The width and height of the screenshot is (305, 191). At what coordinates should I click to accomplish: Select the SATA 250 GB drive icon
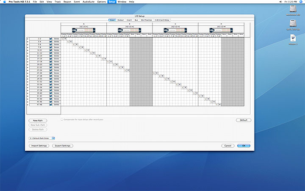[293, 24]
